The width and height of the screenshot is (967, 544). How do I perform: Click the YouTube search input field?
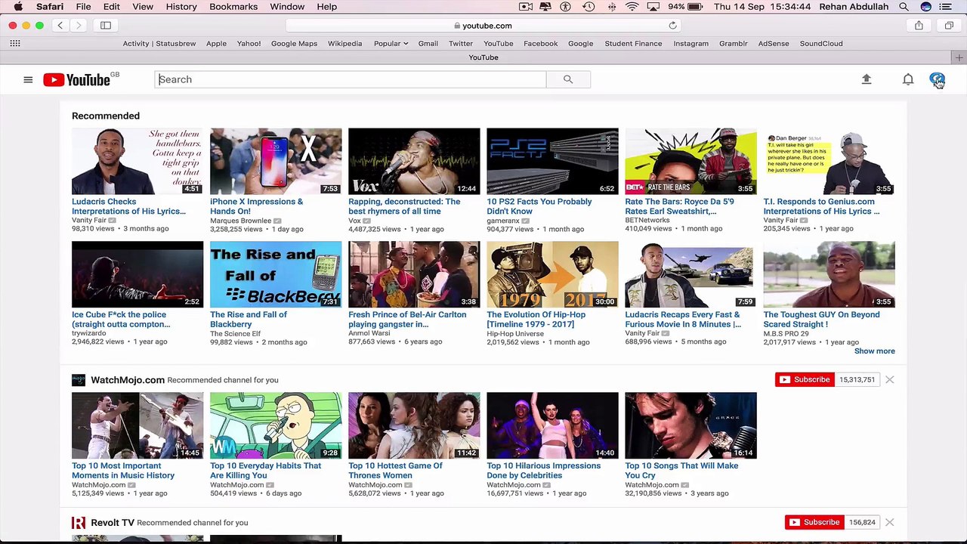pyautogui.click(x=351, y=79)
